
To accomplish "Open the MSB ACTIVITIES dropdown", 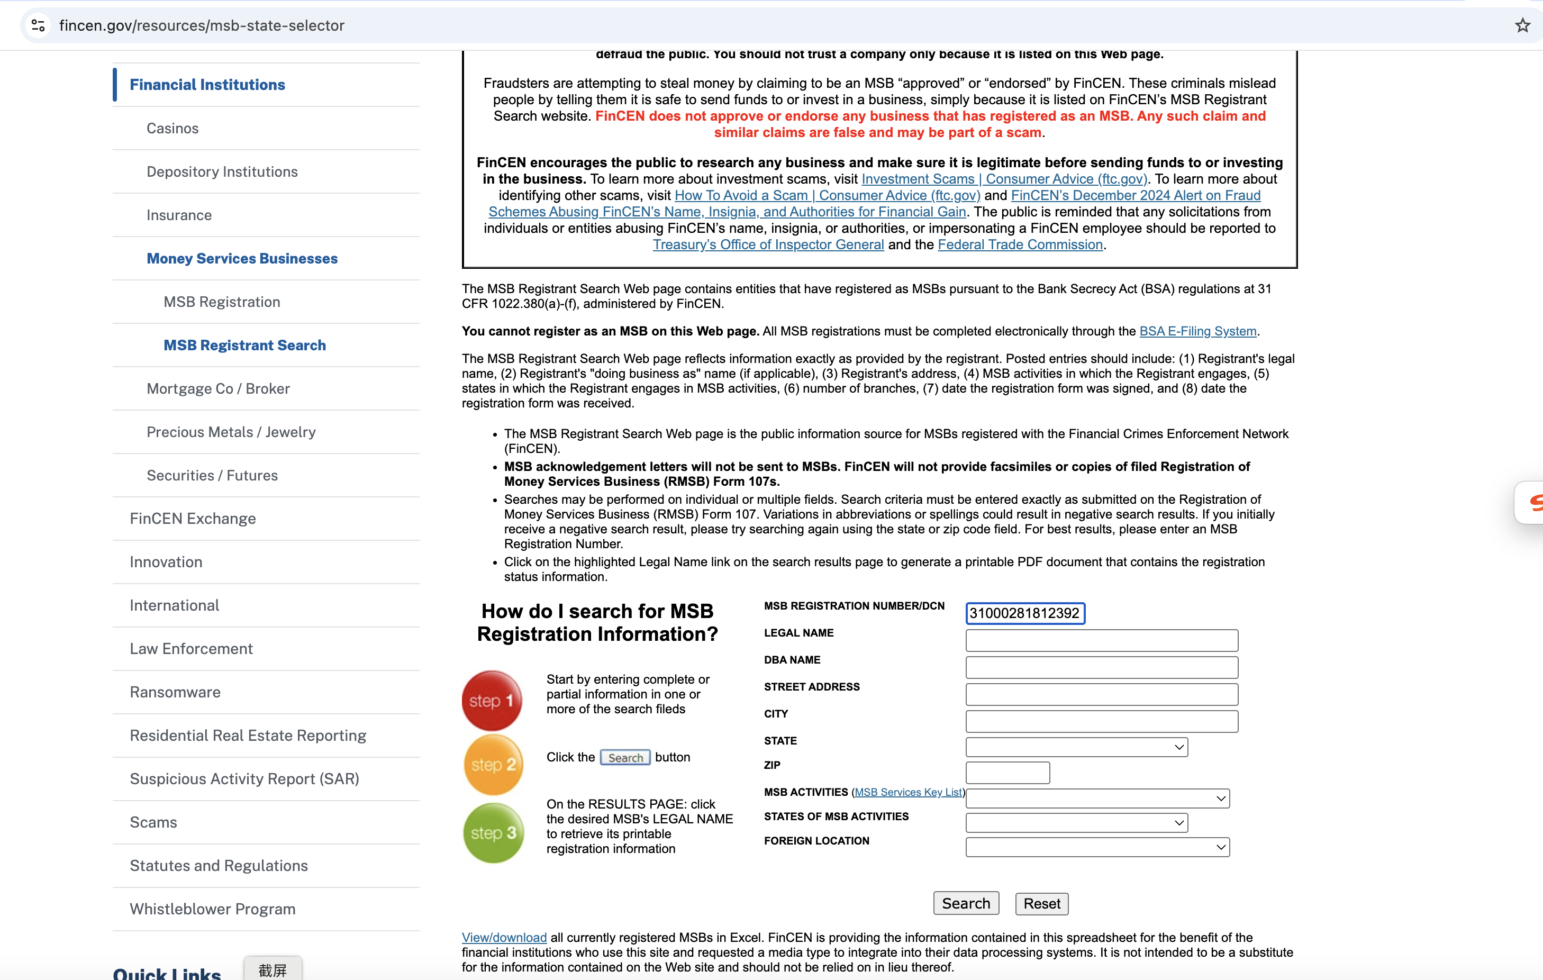I will (x=1097, y=798).
